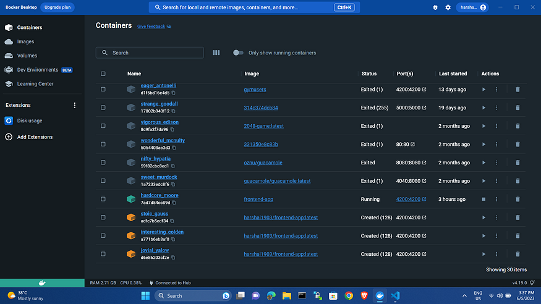The width and height of the screenshot is (541, 304).
Task: Open the troubleshoot bug icon
Action: (x=435, y=7)
